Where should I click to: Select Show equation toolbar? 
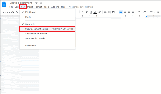47,34
